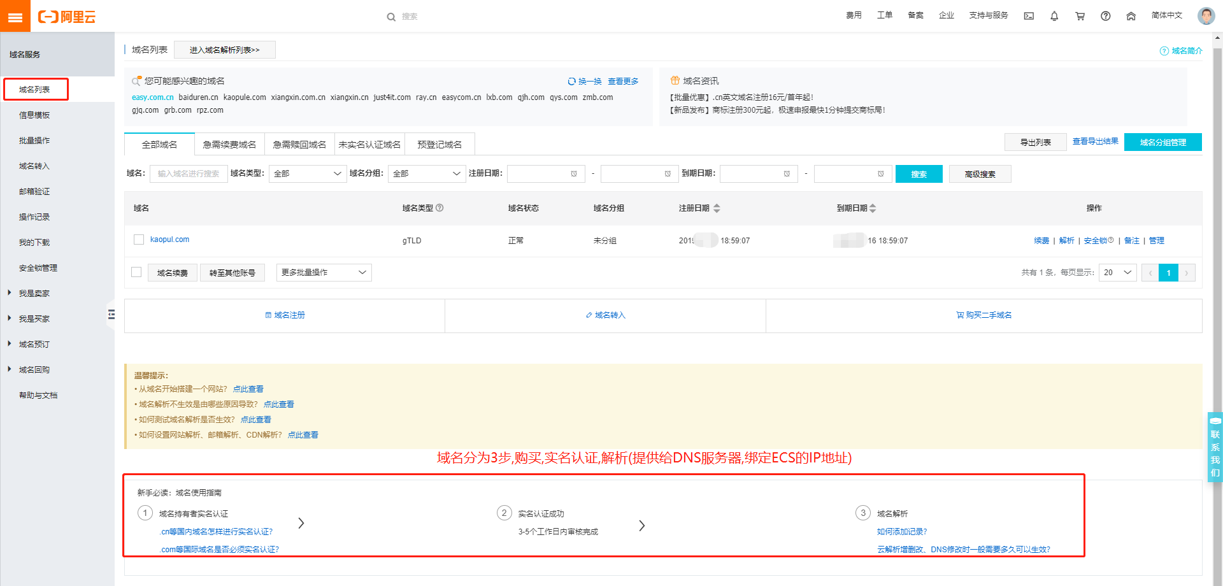Expand the 更多批量操作 dropdown
The width and height of the screenshot is (1223, 586).
coord(323,272)
